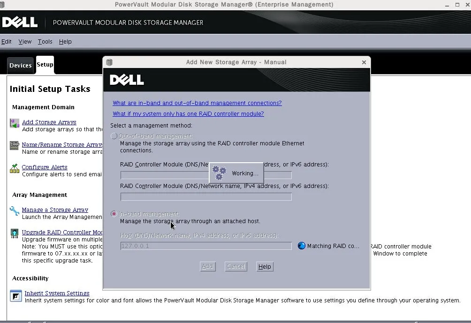Click the Name/Rename Storage Arrays icon

pyautogui.click(x=15, y=146)
